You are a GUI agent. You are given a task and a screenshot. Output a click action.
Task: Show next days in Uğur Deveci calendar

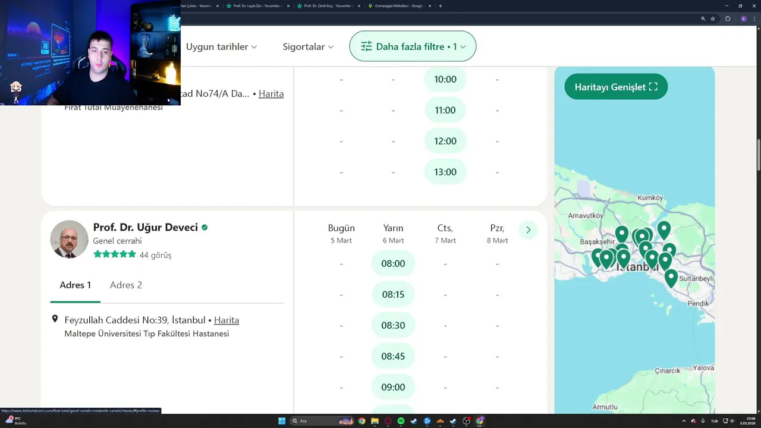click(x=528, y=230)
